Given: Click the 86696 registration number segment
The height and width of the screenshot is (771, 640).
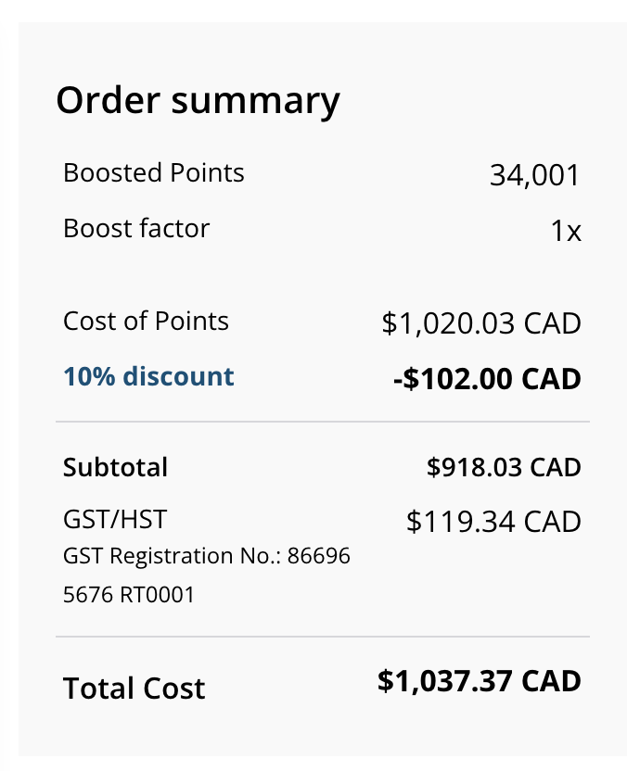Looking at the screenshot, I should (319, 556).
